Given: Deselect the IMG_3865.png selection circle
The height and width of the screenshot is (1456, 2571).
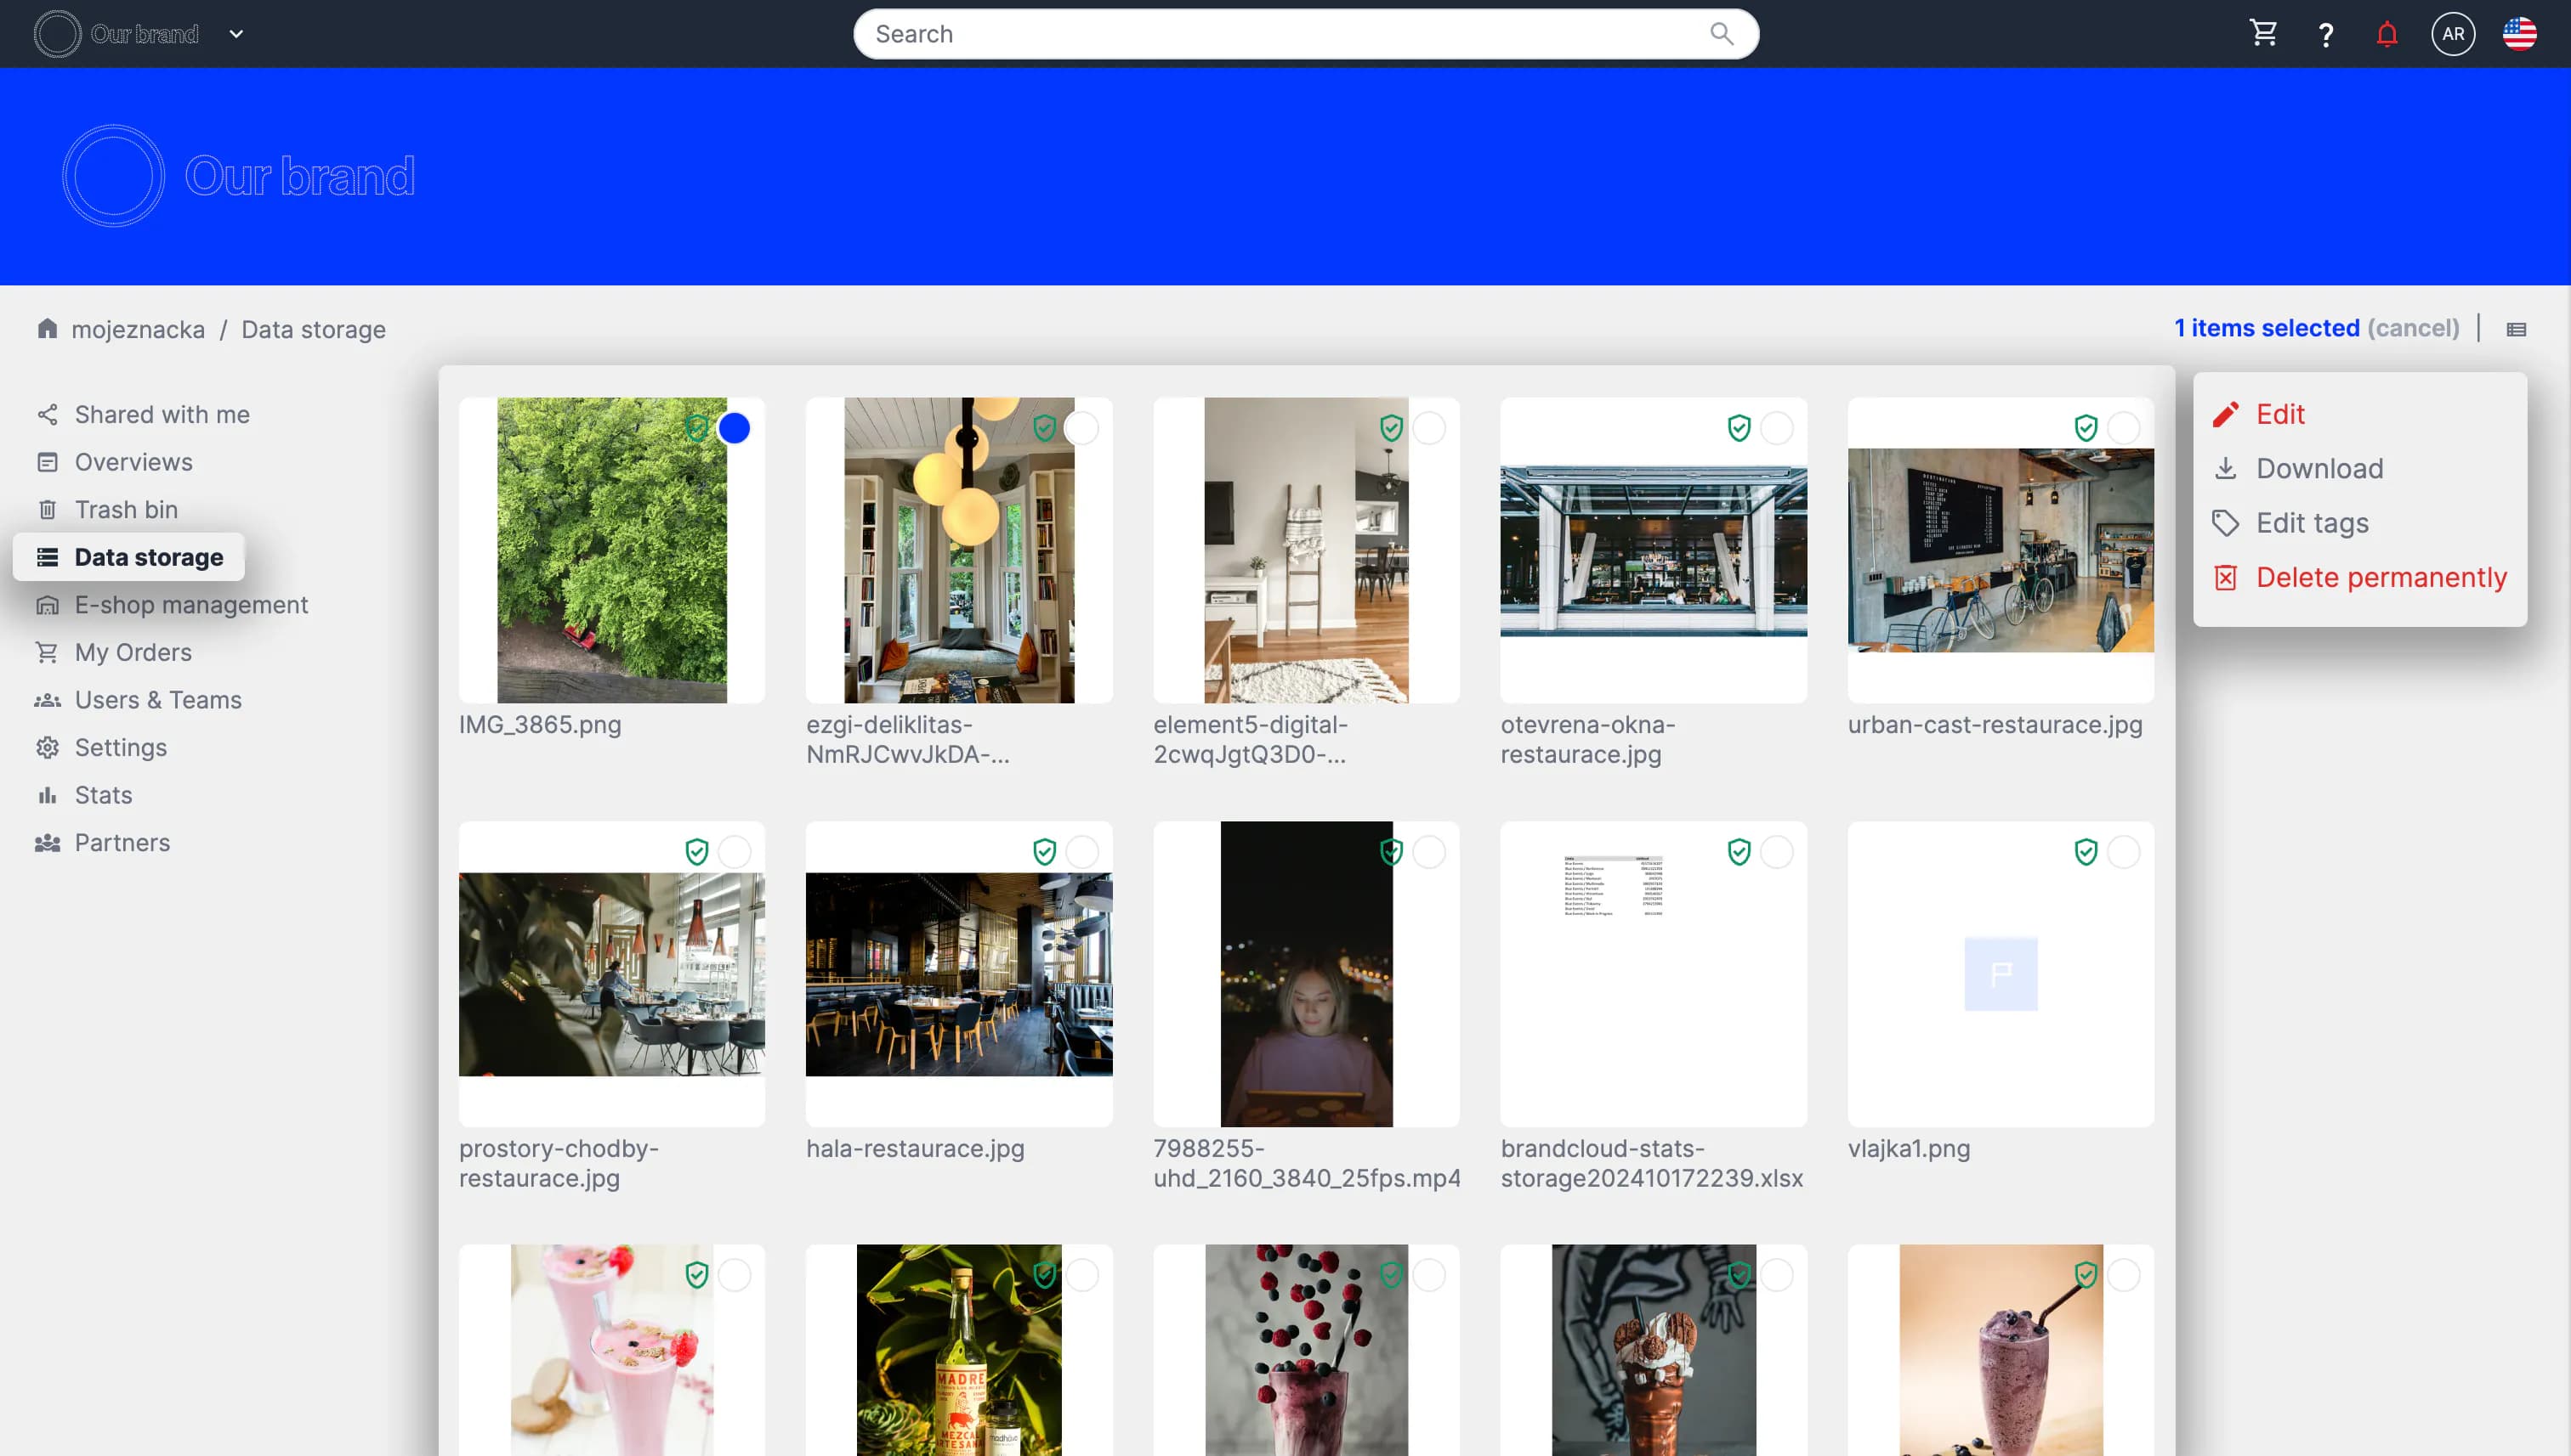Looking at the screenshot, I should point(734,428).
